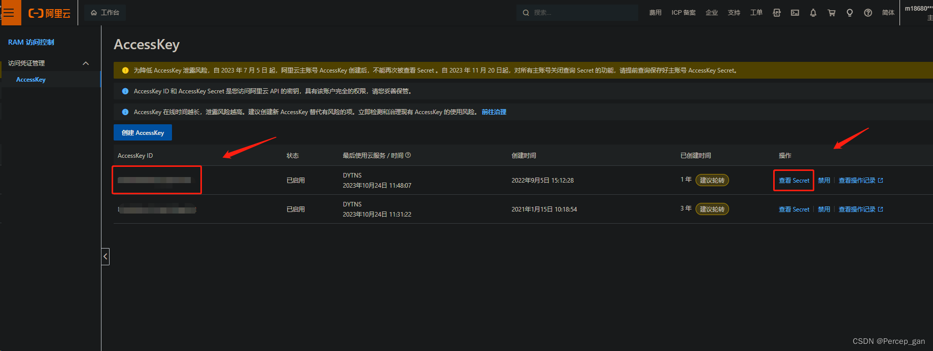Collapse the left sidebar panel
Viewport: 933px width, 351px height.
(x=106, y=257)
